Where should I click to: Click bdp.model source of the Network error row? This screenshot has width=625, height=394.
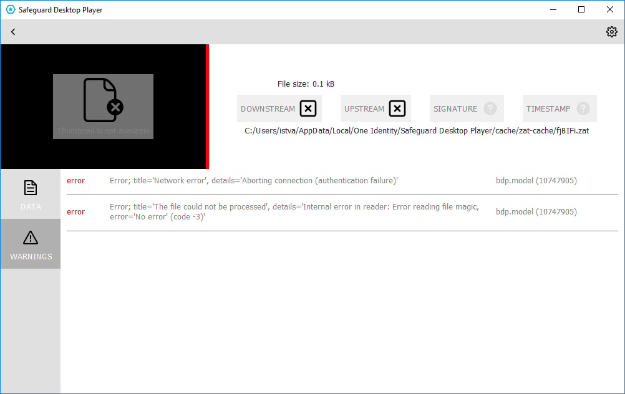(536, 180)
